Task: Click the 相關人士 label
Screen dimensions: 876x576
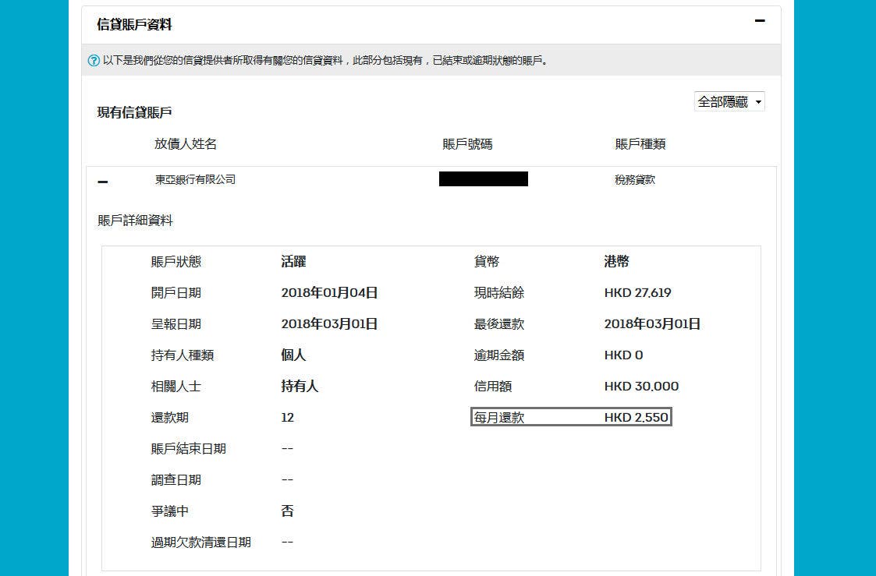Action: pos(176,387)
